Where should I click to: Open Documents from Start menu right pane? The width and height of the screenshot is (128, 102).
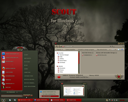[27, 58]
